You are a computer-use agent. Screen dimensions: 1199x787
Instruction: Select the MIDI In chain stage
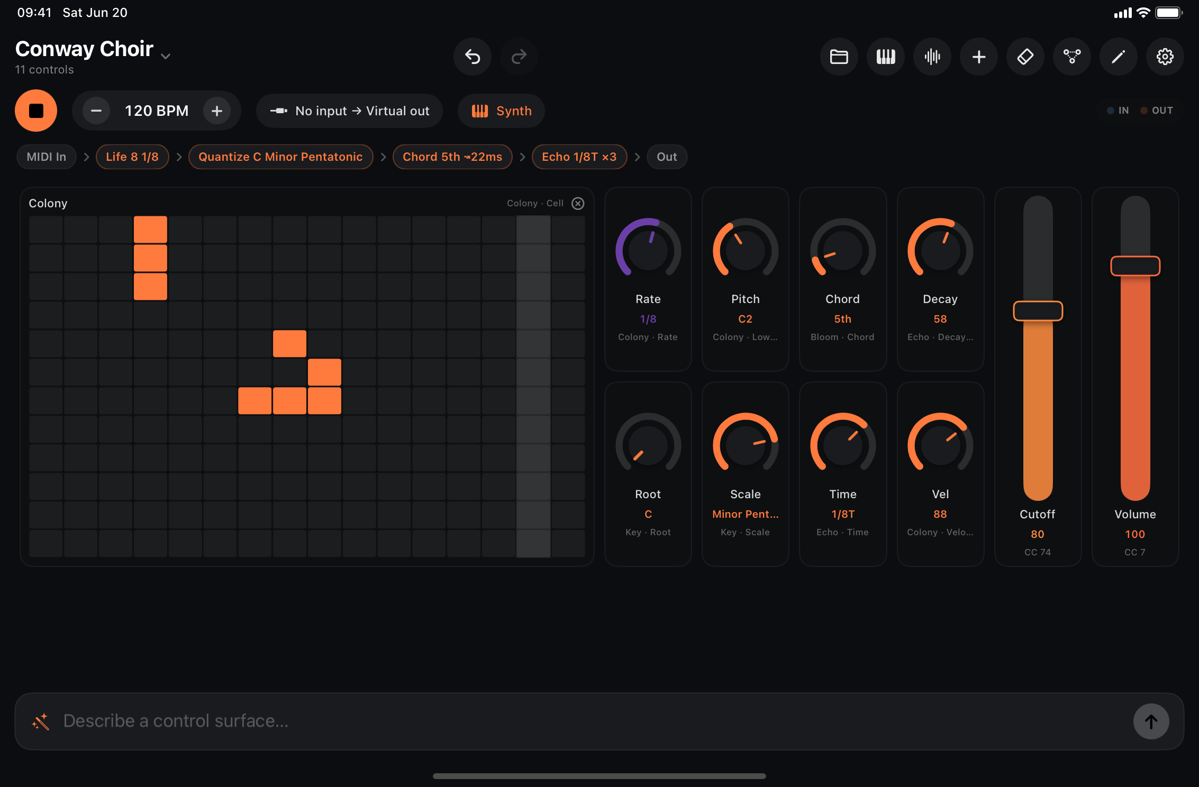[x=47, y=157]
